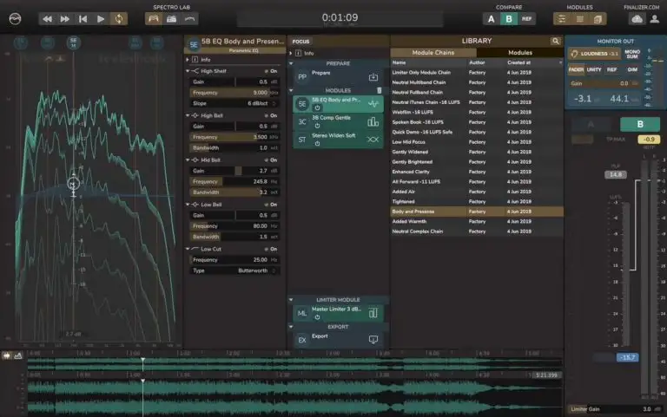
Task: Switch compare to B in top bar
Action: click(509, 19)
